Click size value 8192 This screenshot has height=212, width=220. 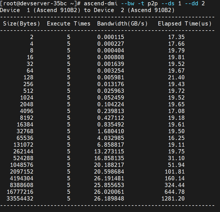click(27, 118)
